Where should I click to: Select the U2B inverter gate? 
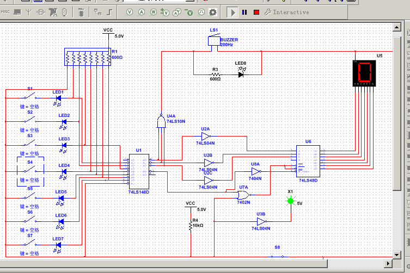coord(209,163)
